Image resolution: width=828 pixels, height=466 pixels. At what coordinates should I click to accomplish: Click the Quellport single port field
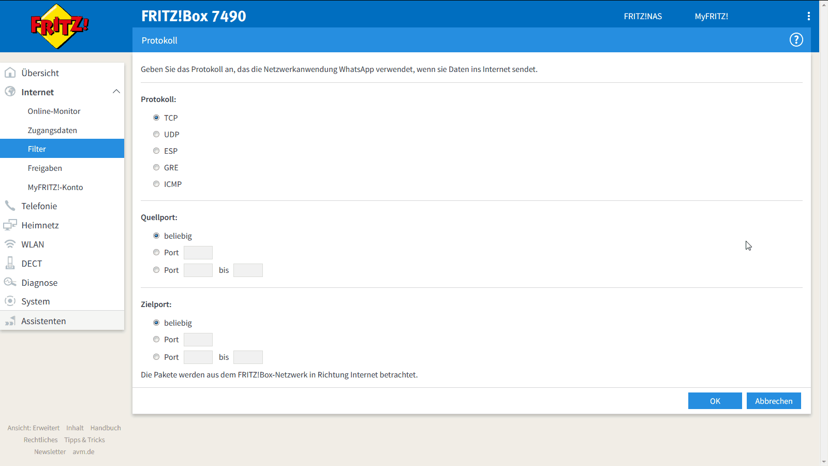pos(198,252)
